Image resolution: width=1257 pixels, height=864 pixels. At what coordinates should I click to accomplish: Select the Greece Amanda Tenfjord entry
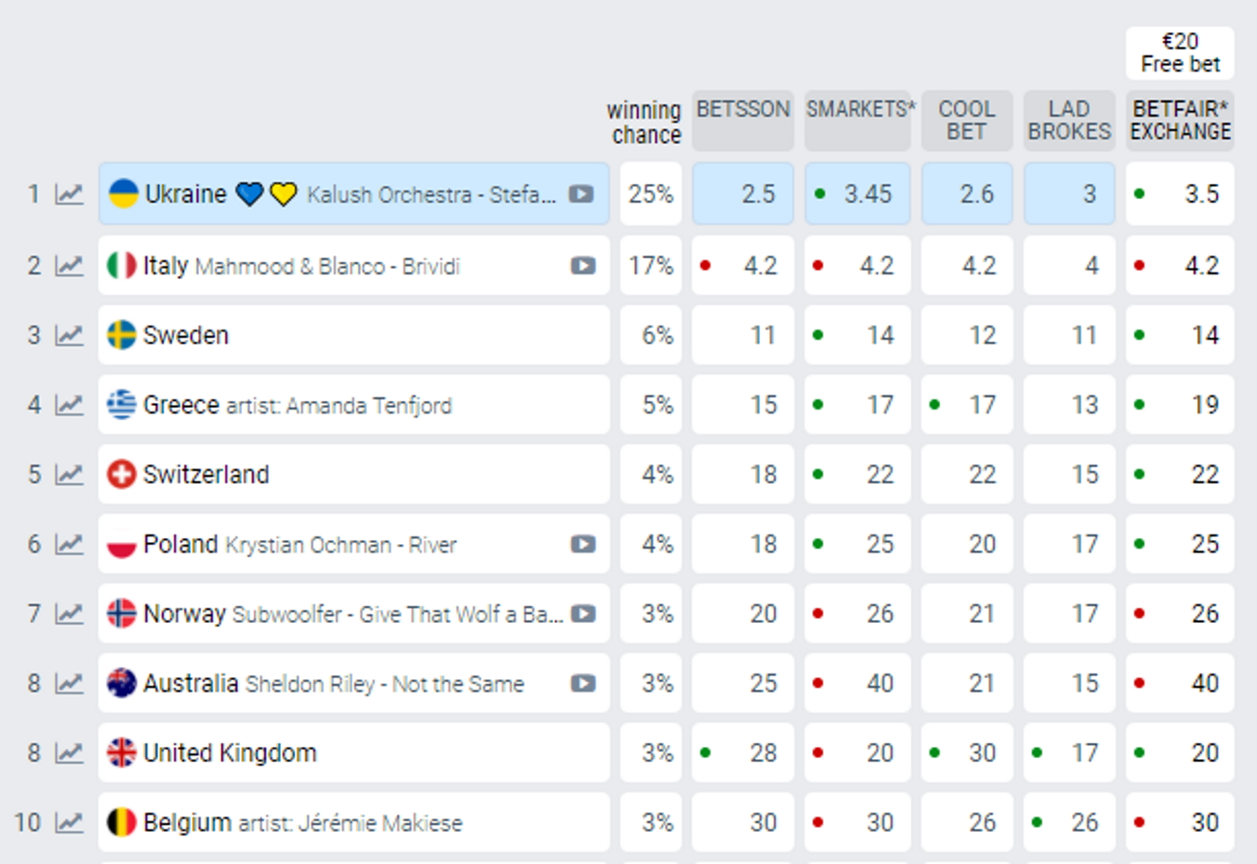point(352,405)
